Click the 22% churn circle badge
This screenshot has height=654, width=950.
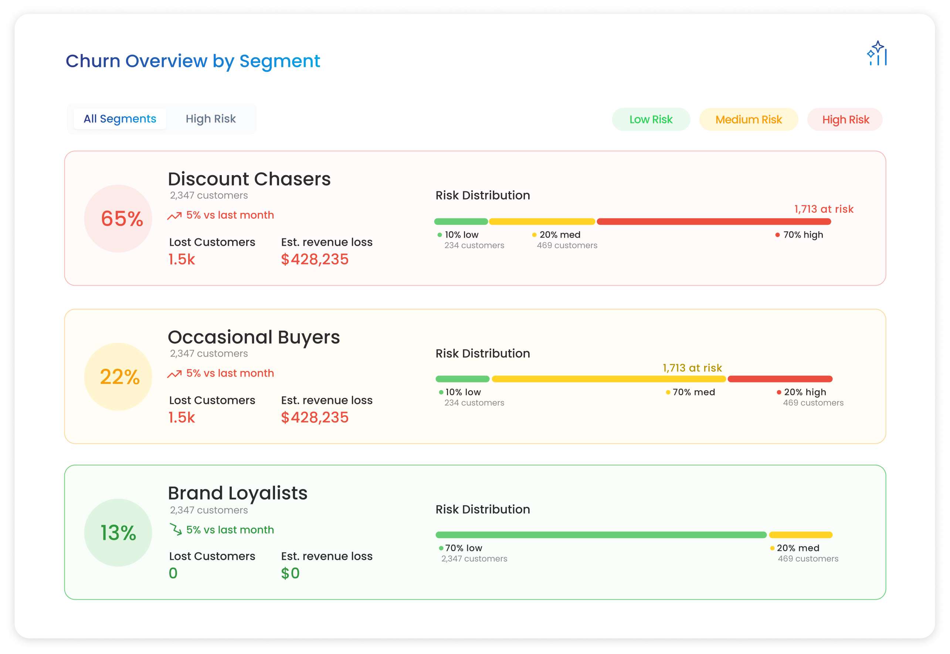pos(118,377)
